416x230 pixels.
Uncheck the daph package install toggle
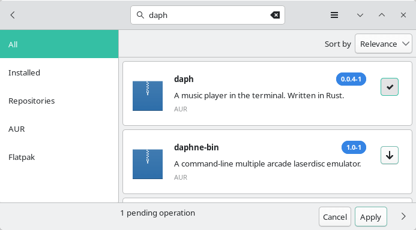coord(390,87)
